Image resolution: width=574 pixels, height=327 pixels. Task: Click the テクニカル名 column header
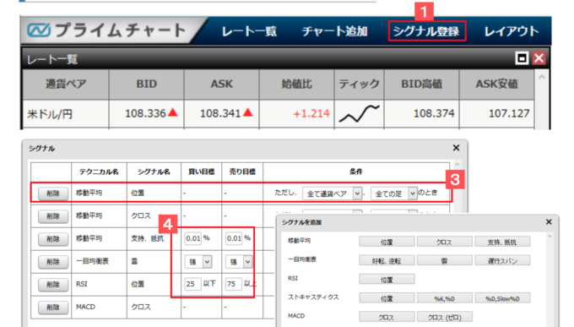tap(100, 172)
